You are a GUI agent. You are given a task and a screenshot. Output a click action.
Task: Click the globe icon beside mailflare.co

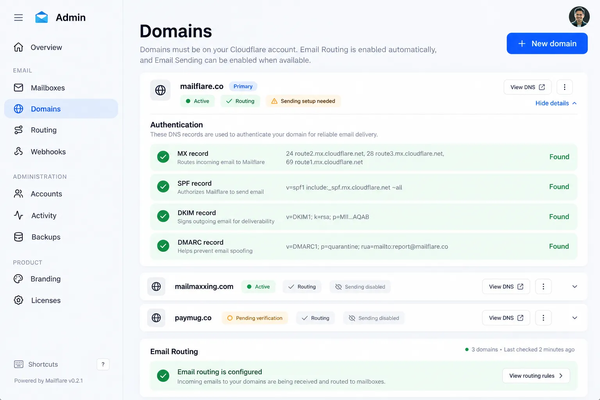coord(161,90)
